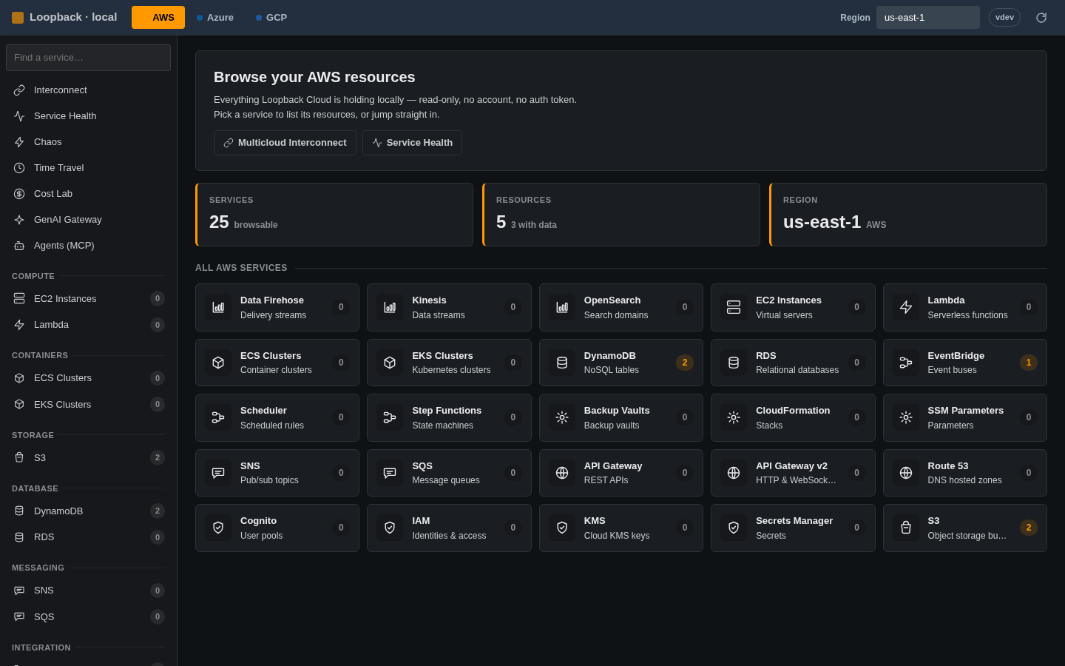Click the API Gateway v2 card globe icon
This screenshot has height=666, width=1065.
click(734, 473)
